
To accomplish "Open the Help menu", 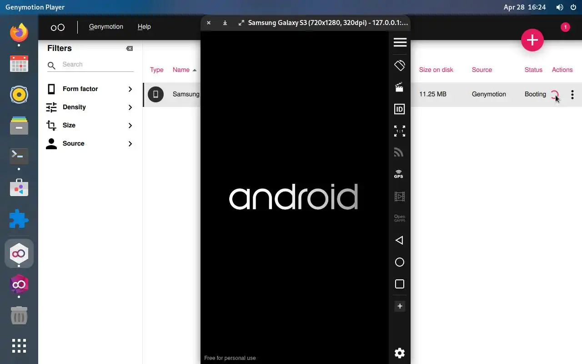I will (x=144, y=27).
